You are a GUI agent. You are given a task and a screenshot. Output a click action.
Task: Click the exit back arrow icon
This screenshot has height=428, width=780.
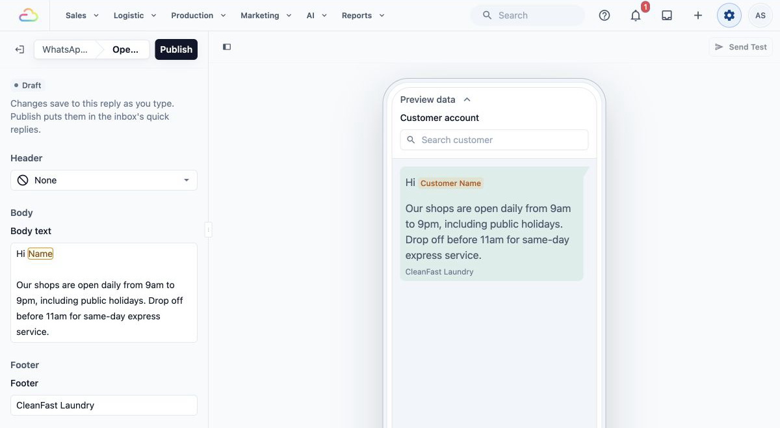pyautogui.click(x=19, y=49)
